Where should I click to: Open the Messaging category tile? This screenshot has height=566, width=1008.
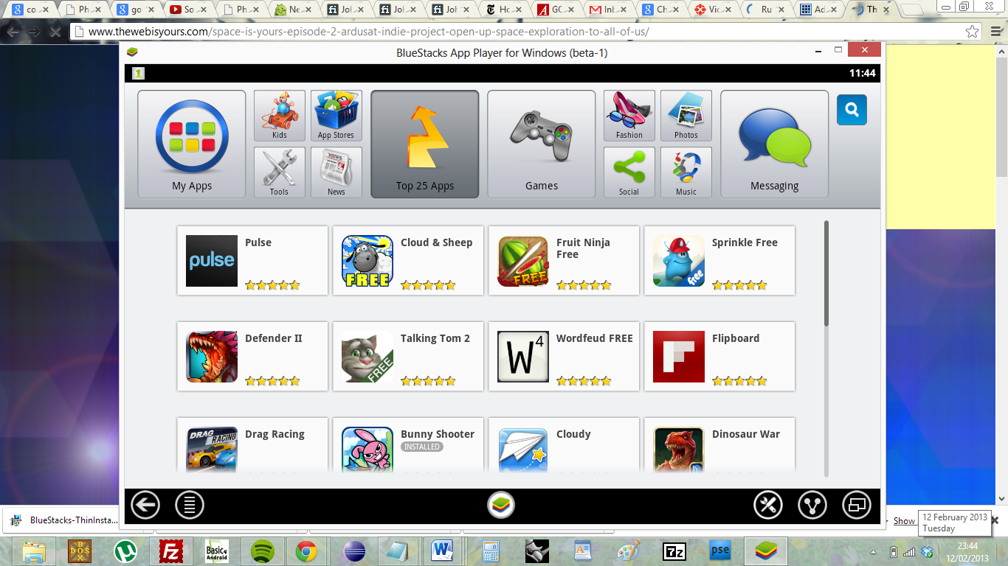coord(775,144)
